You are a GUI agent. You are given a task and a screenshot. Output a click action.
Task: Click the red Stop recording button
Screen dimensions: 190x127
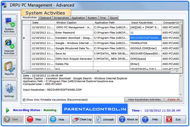pyautogui.click(x=36, y=119)
